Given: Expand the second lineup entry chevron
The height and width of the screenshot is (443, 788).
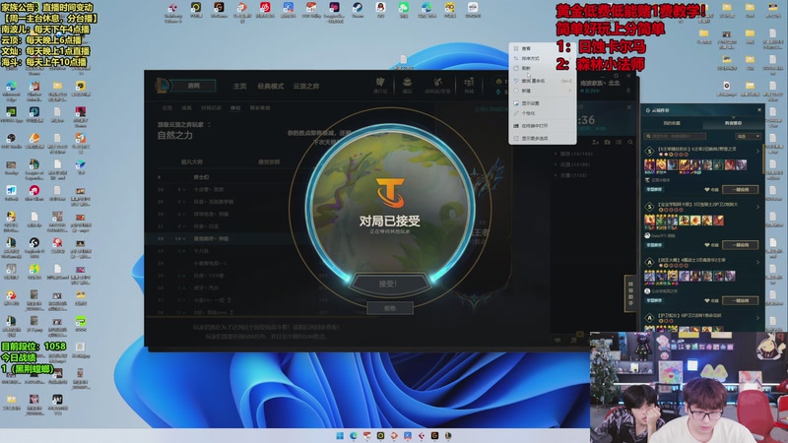Looking at the screenshot, I should pos(757,207).
